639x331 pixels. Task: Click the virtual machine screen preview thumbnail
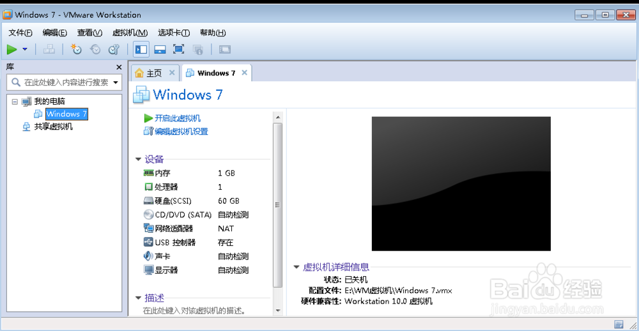(461, 184)
